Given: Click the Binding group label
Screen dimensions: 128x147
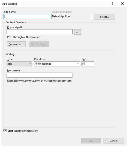Looking at the screenshot, I should [x=10, y=54].
